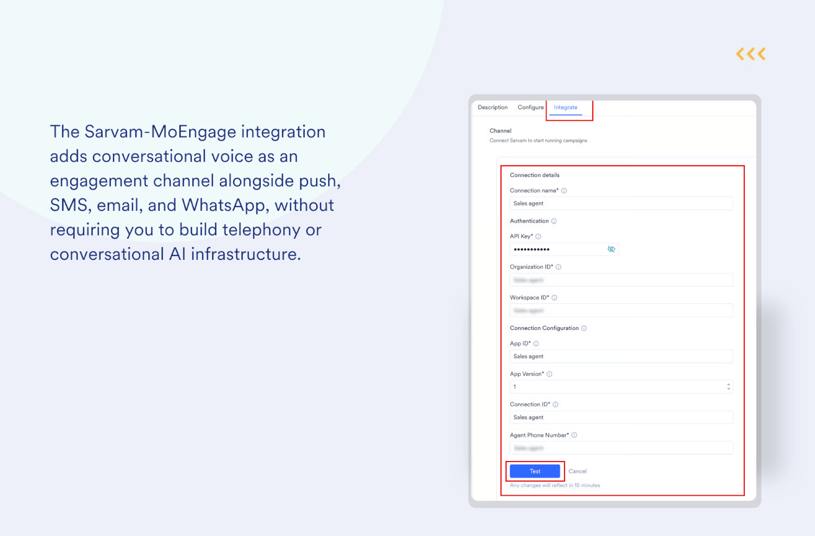Click the "Channel" heading text

point(500,131)
